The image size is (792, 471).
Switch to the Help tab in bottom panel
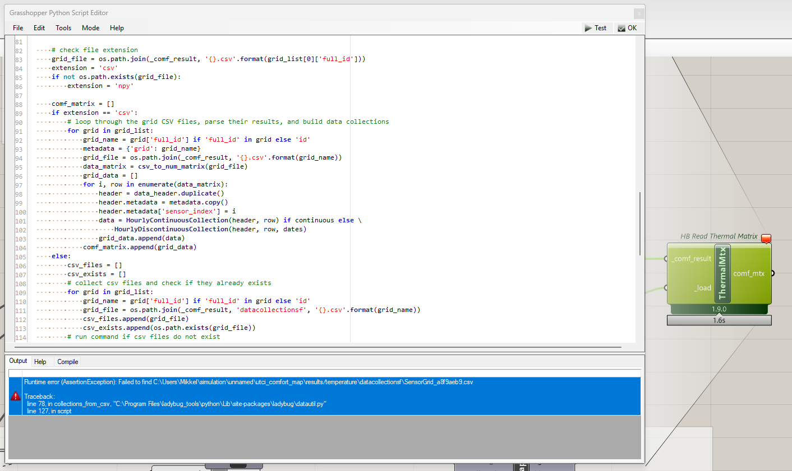pos(40,362)
